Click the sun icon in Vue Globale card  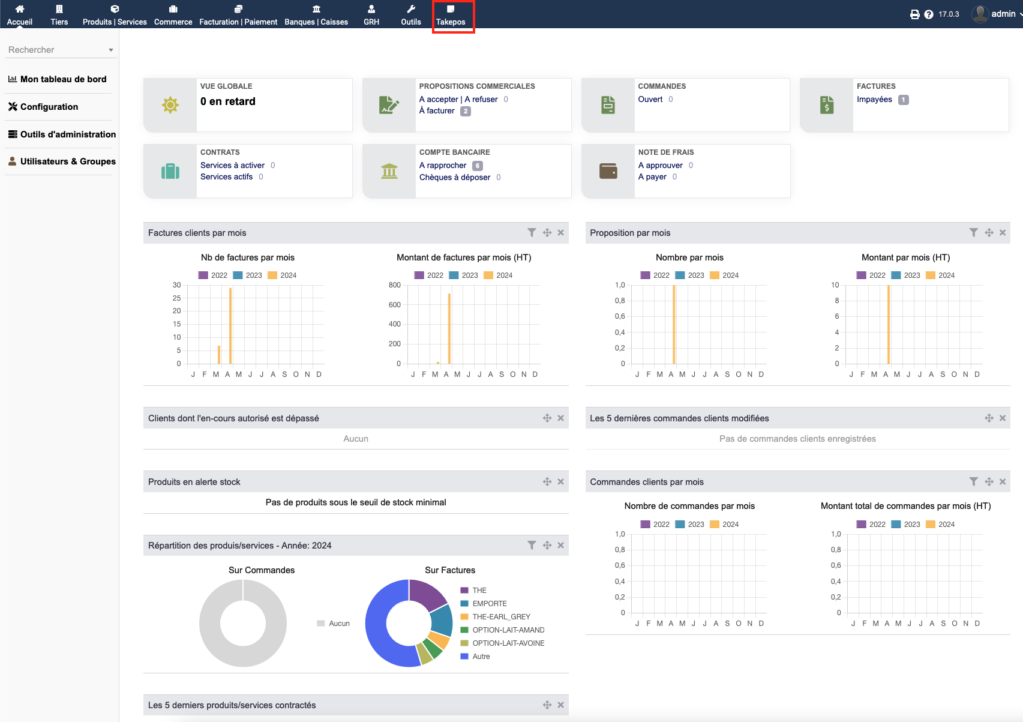[x=170, y=105]
